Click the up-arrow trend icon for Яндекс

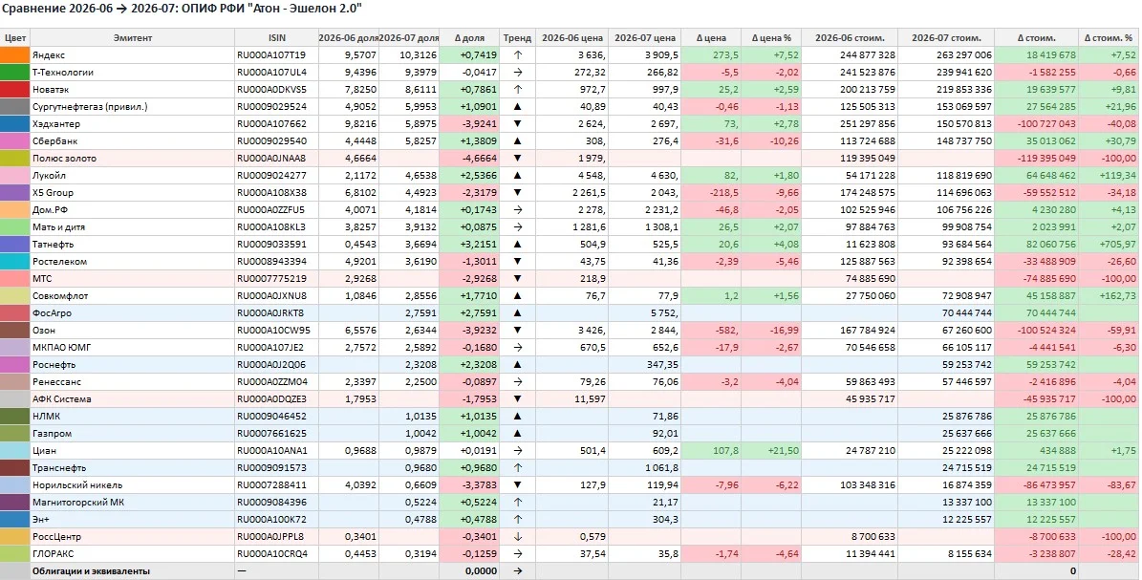(518, 55)
